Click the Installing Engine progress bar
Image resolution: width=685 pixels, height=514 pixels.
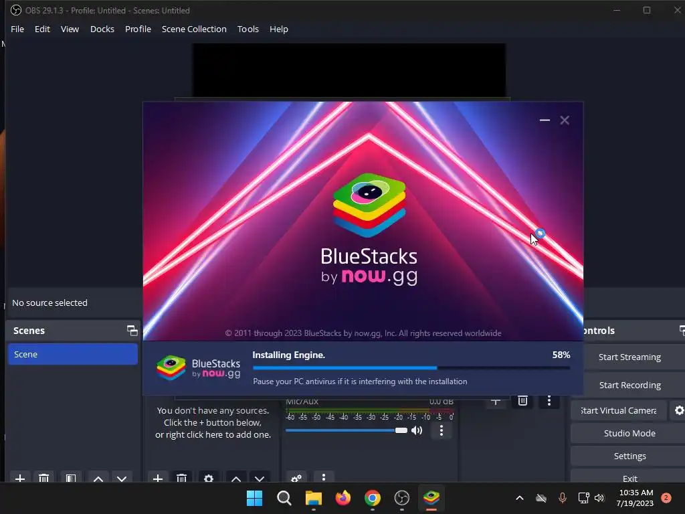411,368
